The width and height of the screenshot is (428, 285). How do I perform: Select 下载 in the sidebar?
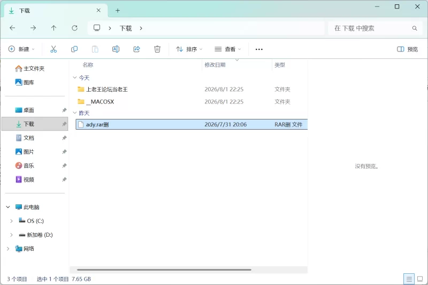pyautogui.click(x=35, y=124)
